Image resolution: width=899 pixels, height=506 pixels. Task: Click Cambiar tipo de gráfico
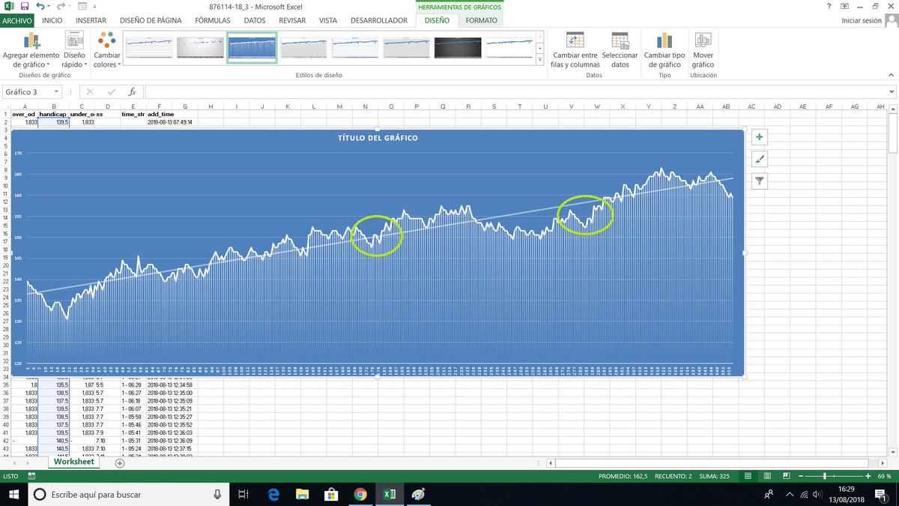click(665, 50)
